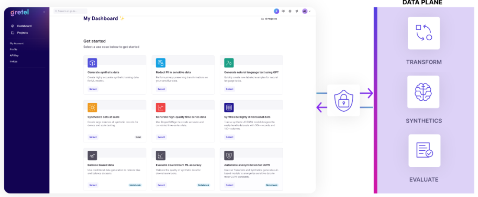478x197 pixels.
Task: Click the 'My Dashboard' heading
Action: pyautogui.click(x=100, y=18)
